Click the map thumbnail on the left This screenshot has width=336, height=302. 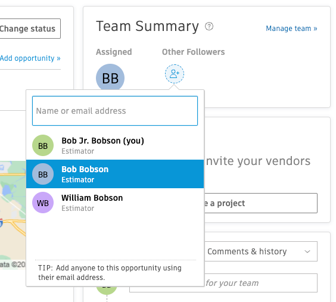pos(13,215)
